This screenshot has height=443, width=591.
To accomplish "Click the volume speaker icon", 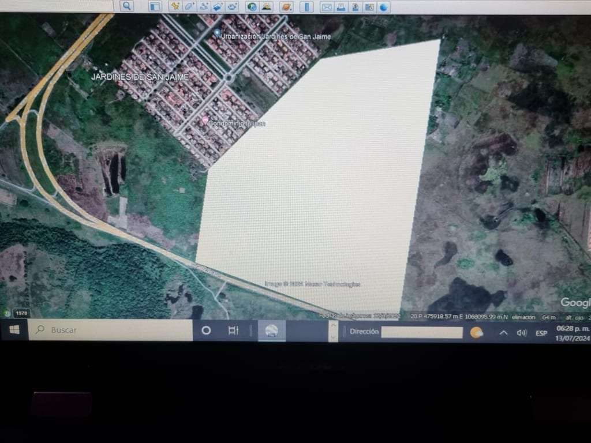I will 522,333.
